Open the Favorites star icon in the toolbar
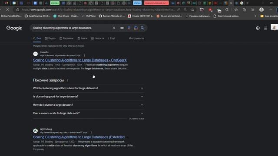 [236, 10]
